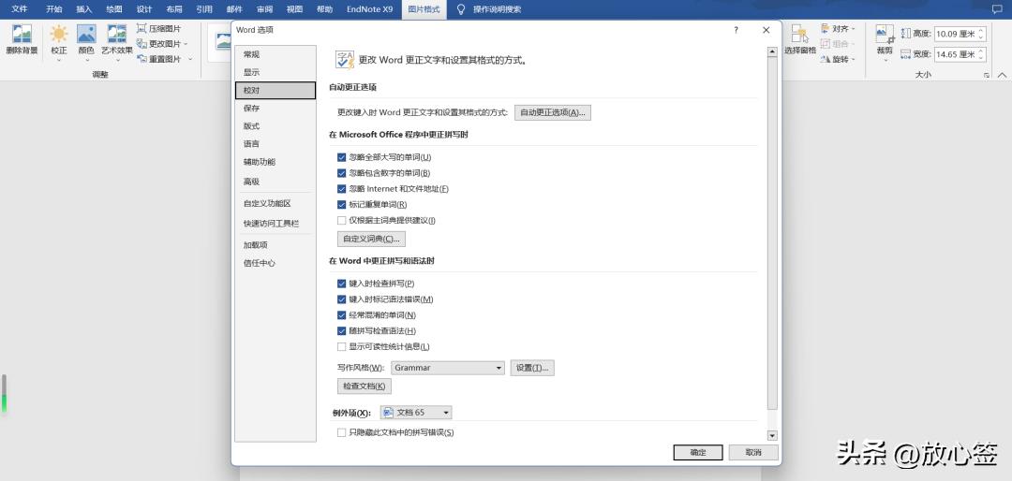Image resolution: width=1012 pixels, height=481 pixels.
Task: Click Recheck Document (检查文档) button
Action: 364,386
